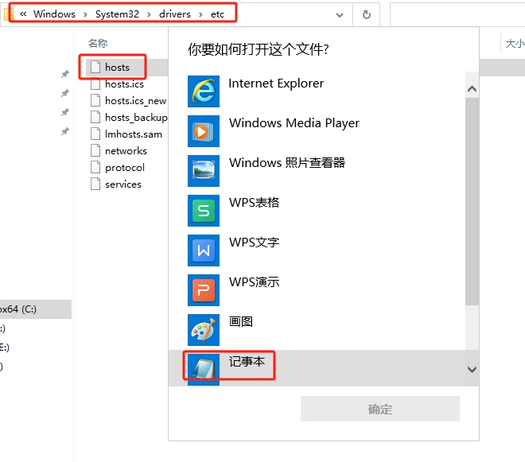Expand hidden path with double-chevron in address bar
The height and width of the screenshot is (462, 525).
[x=23, y=14]
